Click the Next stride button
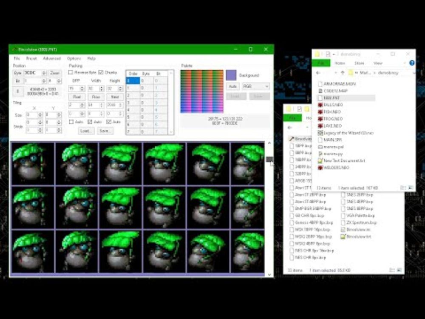The image size is (425, 319). tap(115, 97)
